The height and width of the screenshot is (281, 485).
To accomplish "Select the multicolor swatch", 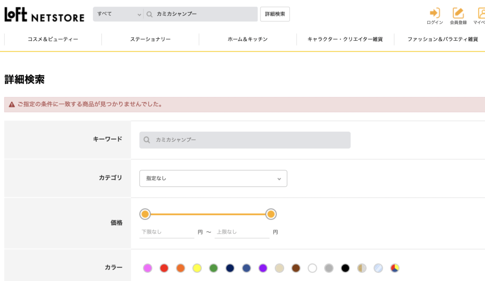I will (395, 268).
